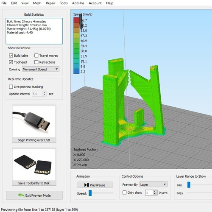212x212 pixels.
Task: Click the Only show layers number field
Action: click(x=149, y=193)
